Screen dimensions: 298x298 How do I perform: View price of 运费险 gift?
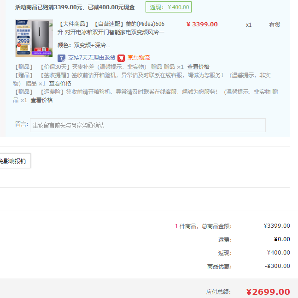[41, 100]
